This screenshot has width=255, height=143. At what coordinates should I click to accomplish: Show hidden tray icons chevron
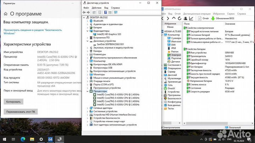coord(201,139)
